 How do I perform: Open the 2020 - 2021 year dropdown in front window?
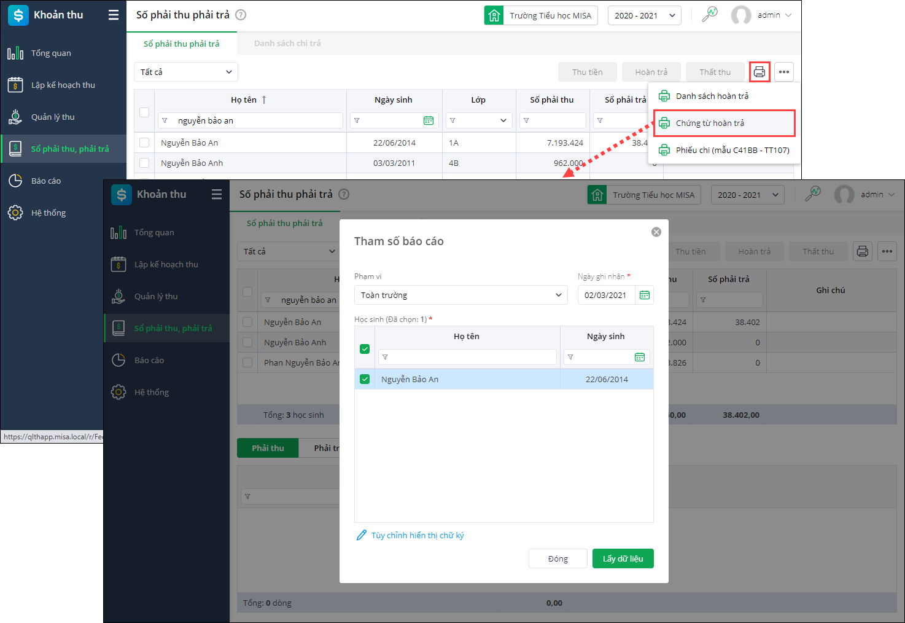748,195
